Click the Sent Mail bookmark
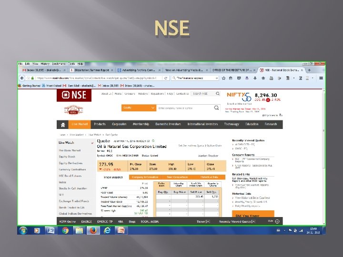 pyautogui.click(x=80, y=86)
